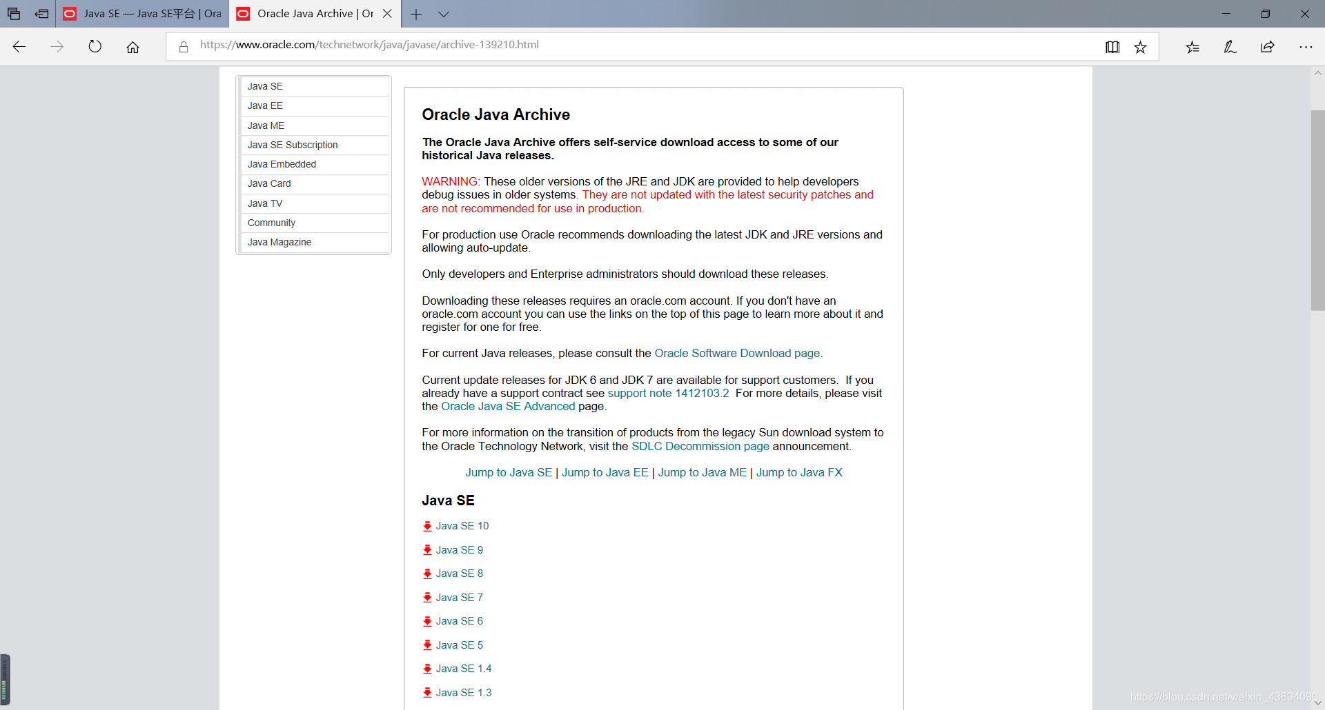Image resolution: width=1325 pixels, height=710 pixels.
Task: Open Community sidebar item
Action: (315, 223)
